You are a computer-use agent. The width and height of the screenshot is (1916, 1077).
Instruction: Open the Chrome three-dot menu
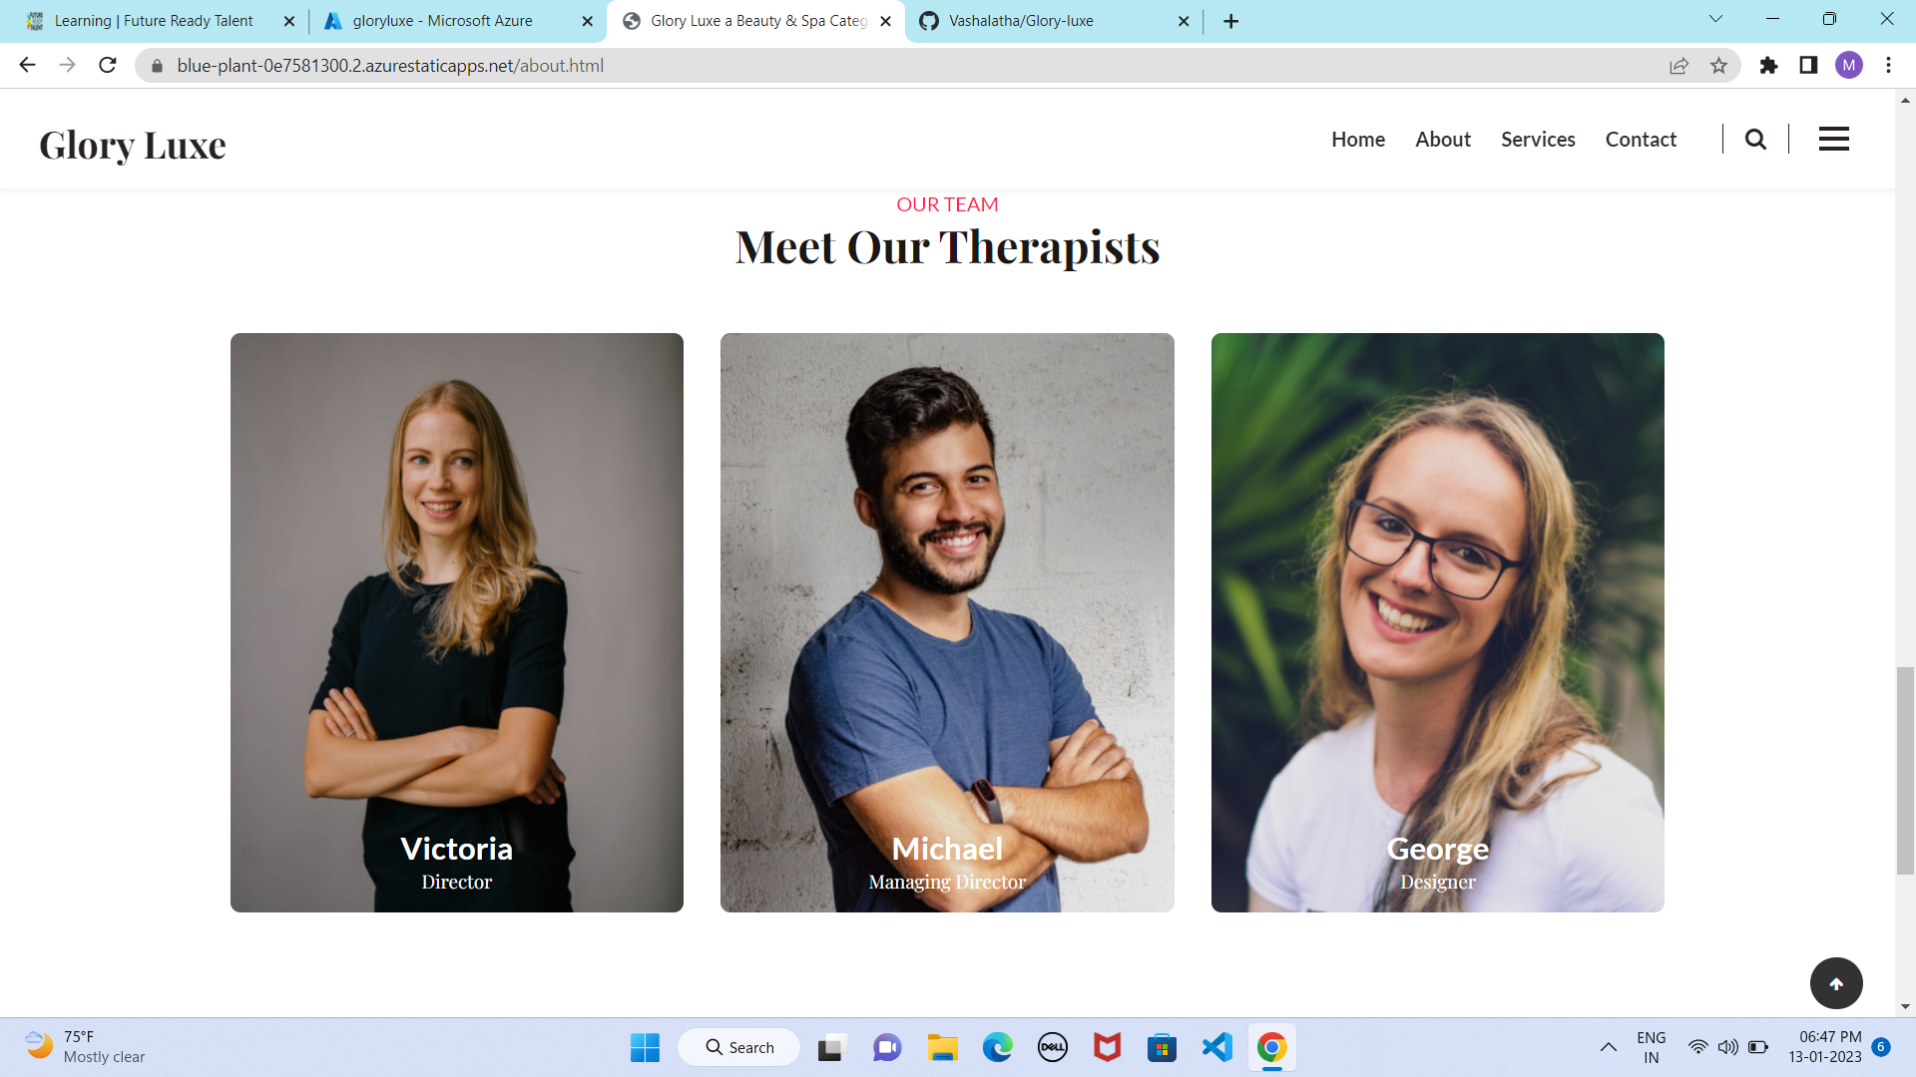click(x=1888, y=66)
